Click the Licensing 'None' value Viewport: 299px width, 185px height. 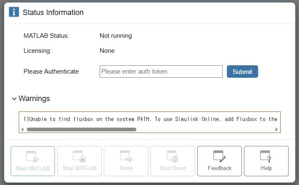107,51
